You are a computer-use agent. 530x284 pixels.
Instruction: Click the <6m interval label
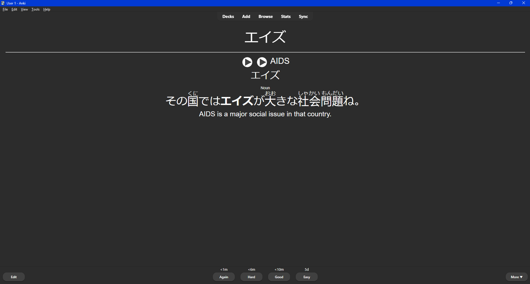[251, 269]
